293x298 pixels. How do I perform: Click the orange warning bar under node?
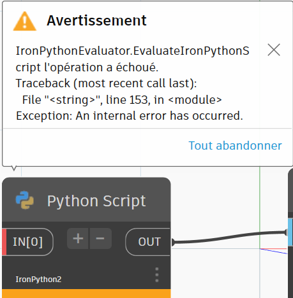[x=86, y=294]
